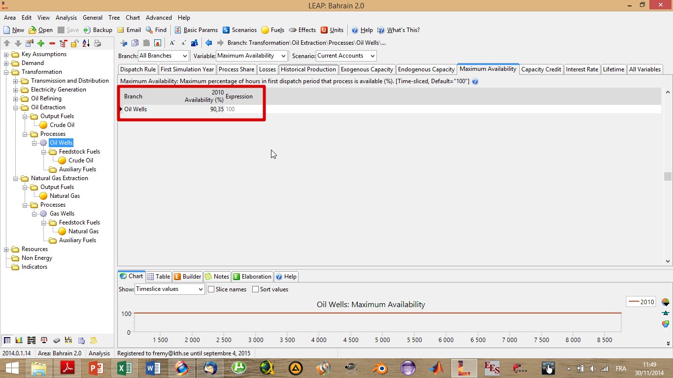
Task: Select the Non Energy branch
Action: pyautogui.click(x=37, y=258)
